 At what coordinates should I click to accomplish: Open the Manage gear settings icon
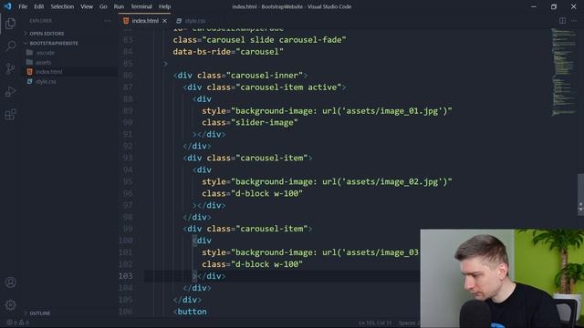tap(10, 305)
